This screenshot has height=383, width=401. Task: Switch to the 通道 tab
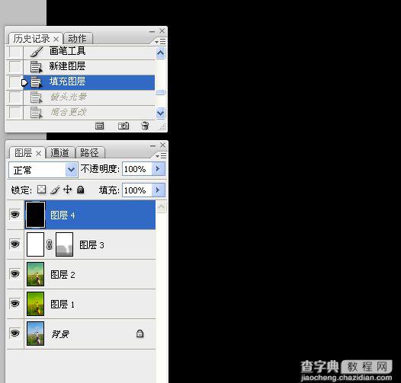59,153
